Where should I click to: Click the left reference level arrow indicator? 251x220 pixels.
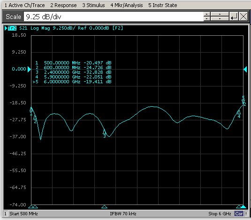(29, 69)
